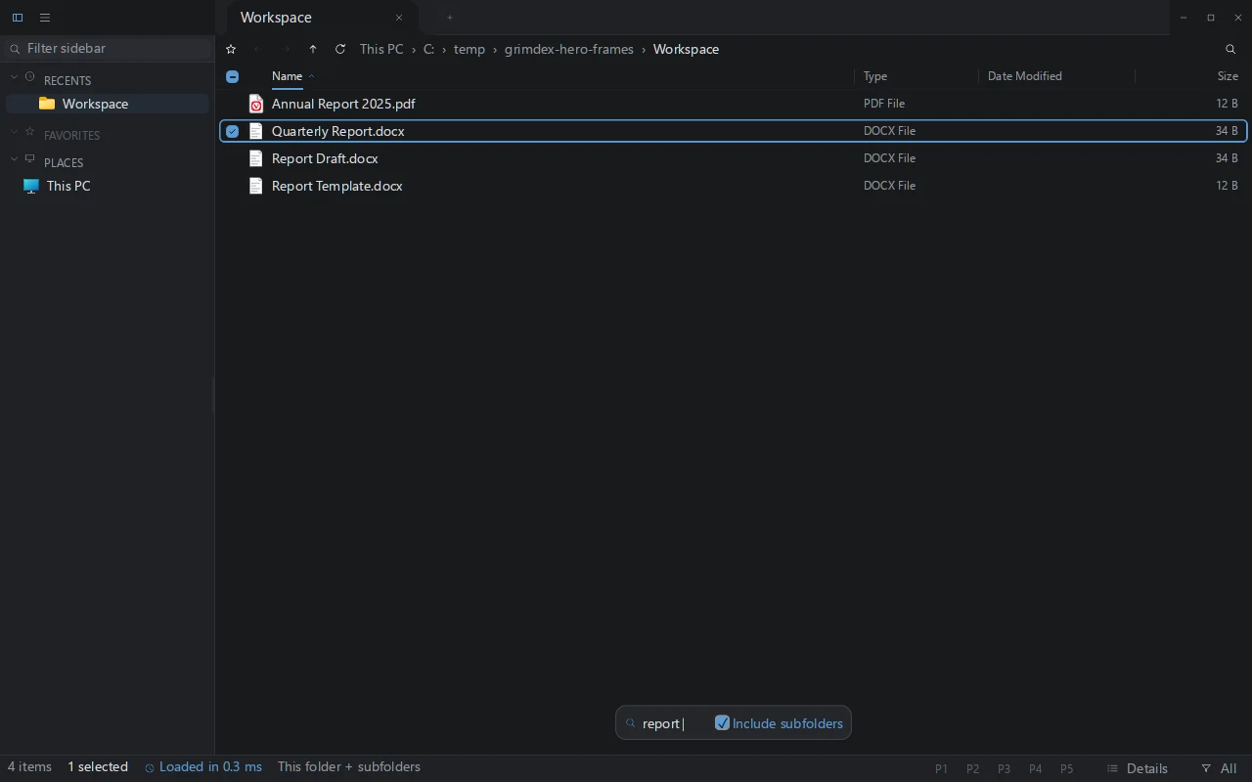Switch to pane P4

(x=1035, y=768)
